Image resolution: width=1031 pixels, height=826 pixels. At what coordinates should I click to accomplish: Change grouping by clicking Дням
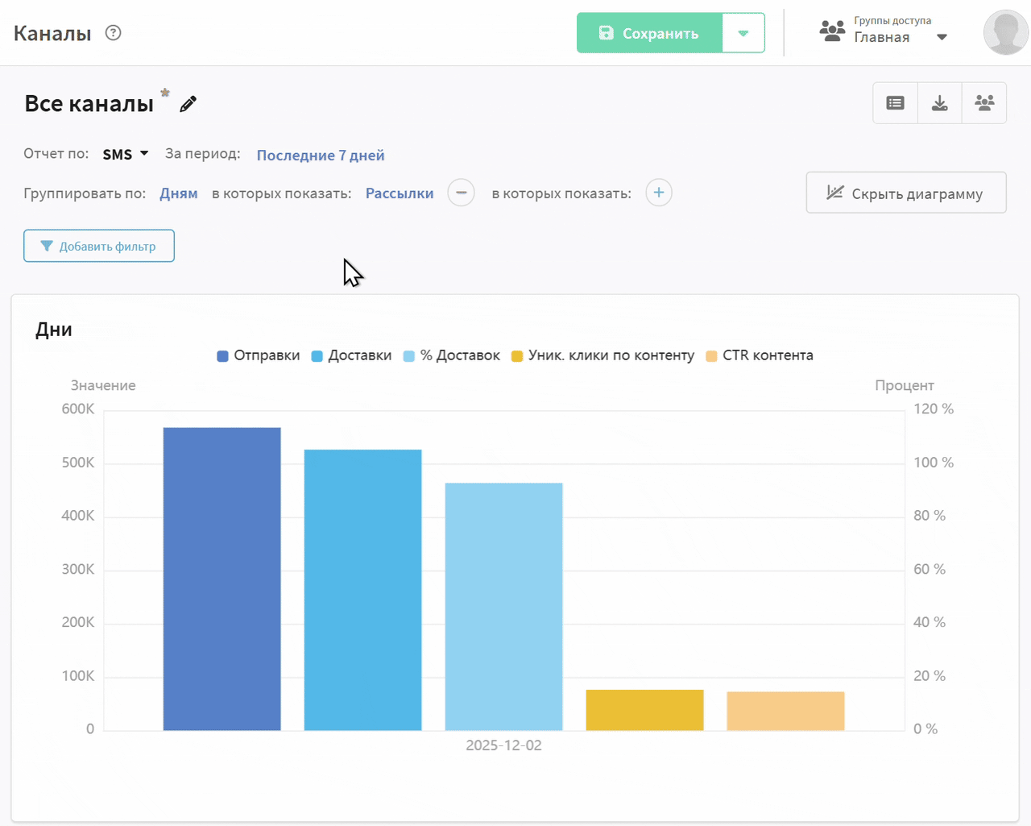coord(178,193)
